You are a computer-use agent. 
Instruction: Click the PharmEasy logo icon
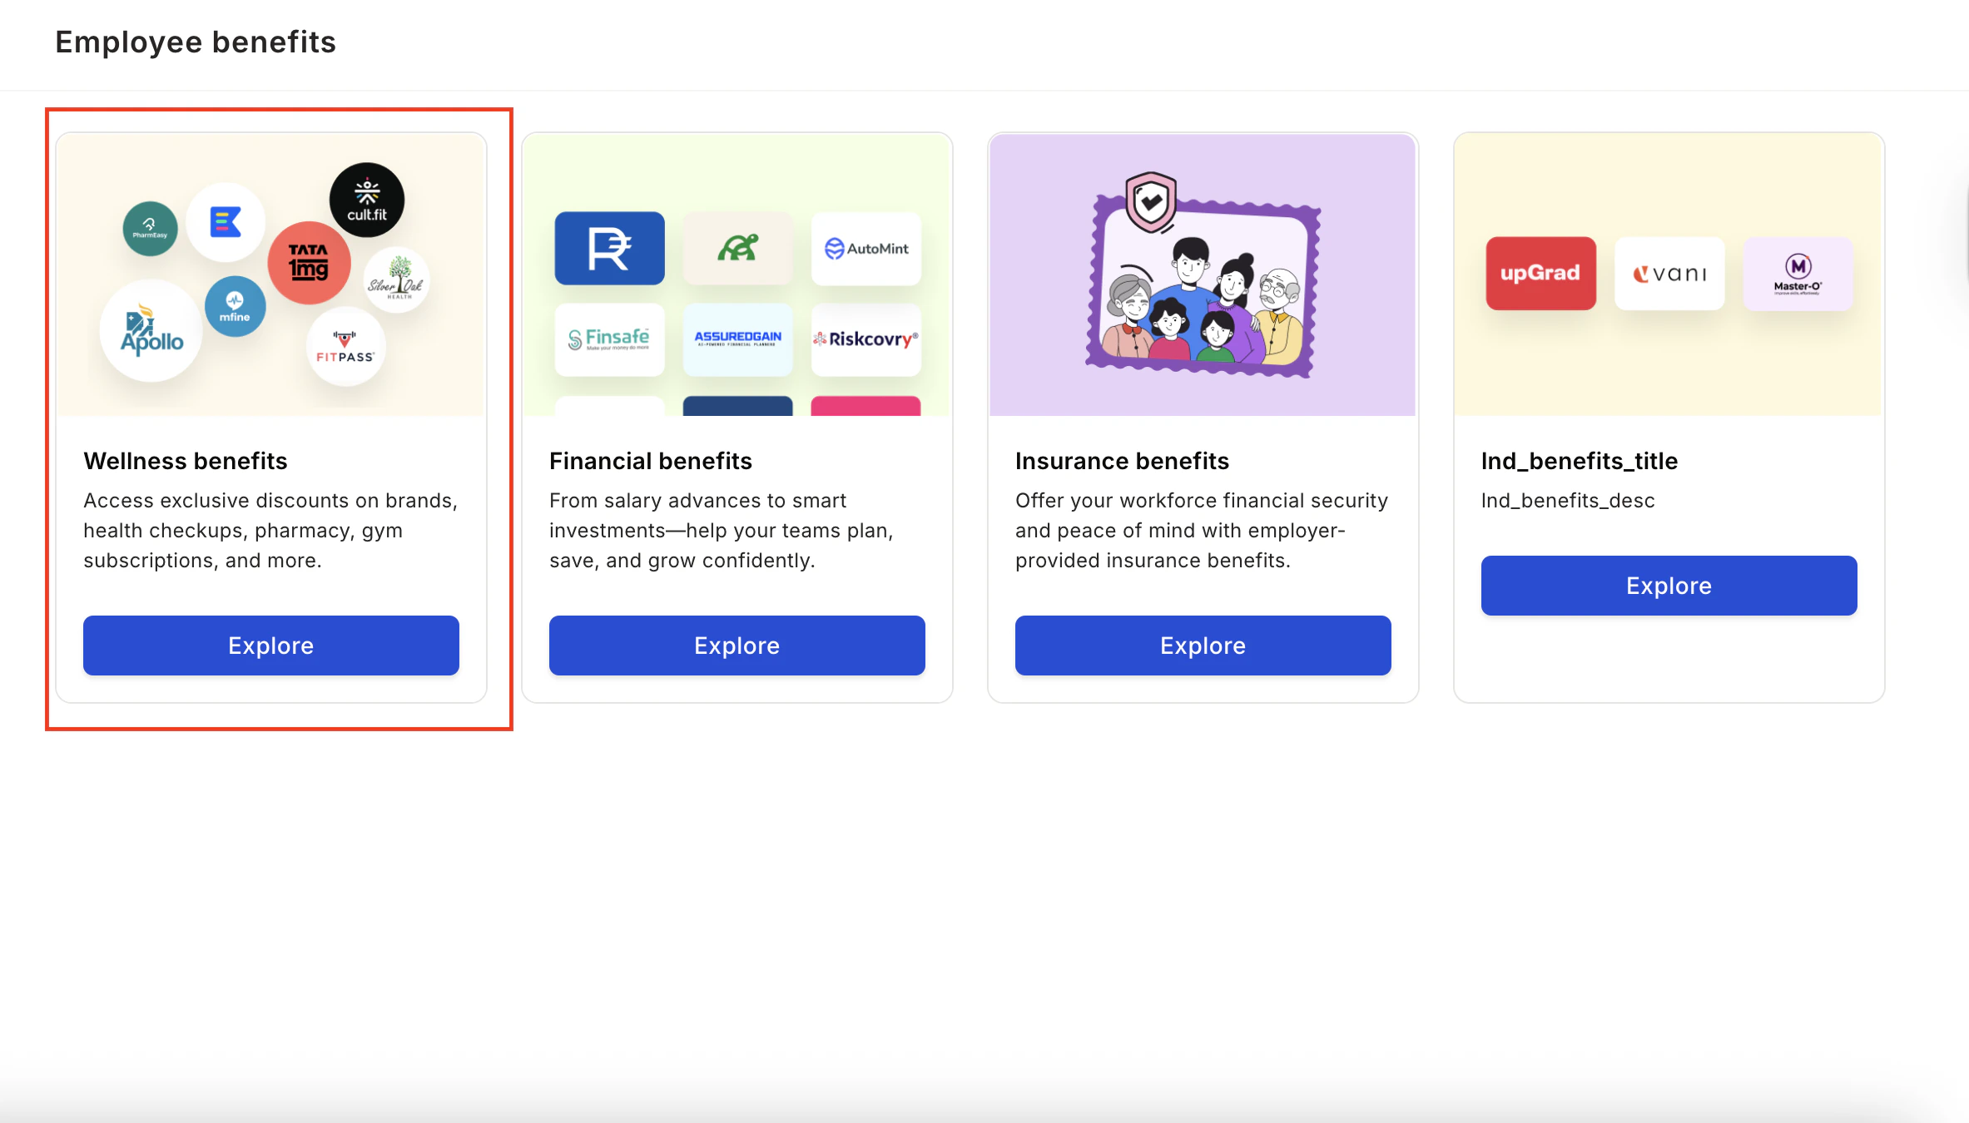150,229
